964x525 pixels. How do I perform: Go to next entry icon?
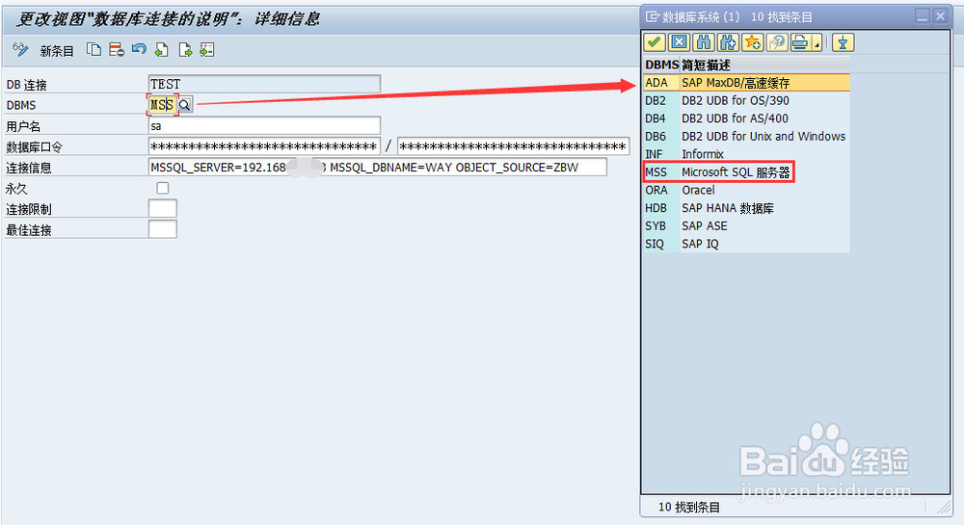tap(185, 50)
